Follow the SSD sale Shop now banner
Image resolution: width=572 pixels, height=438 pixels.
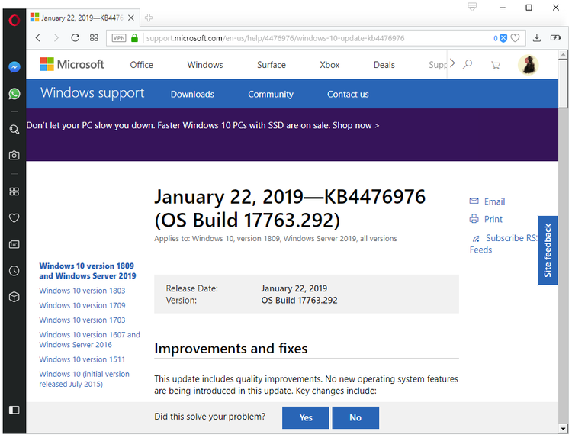point(202,125)
